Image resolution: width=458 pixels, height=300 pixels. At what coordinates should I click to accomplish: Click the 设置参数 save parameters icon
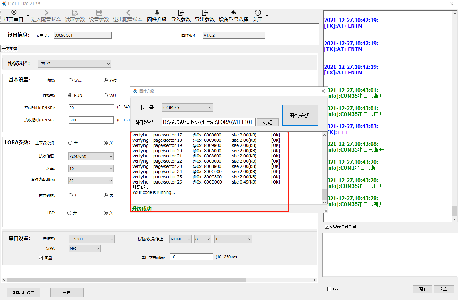[x=99, y=13]
